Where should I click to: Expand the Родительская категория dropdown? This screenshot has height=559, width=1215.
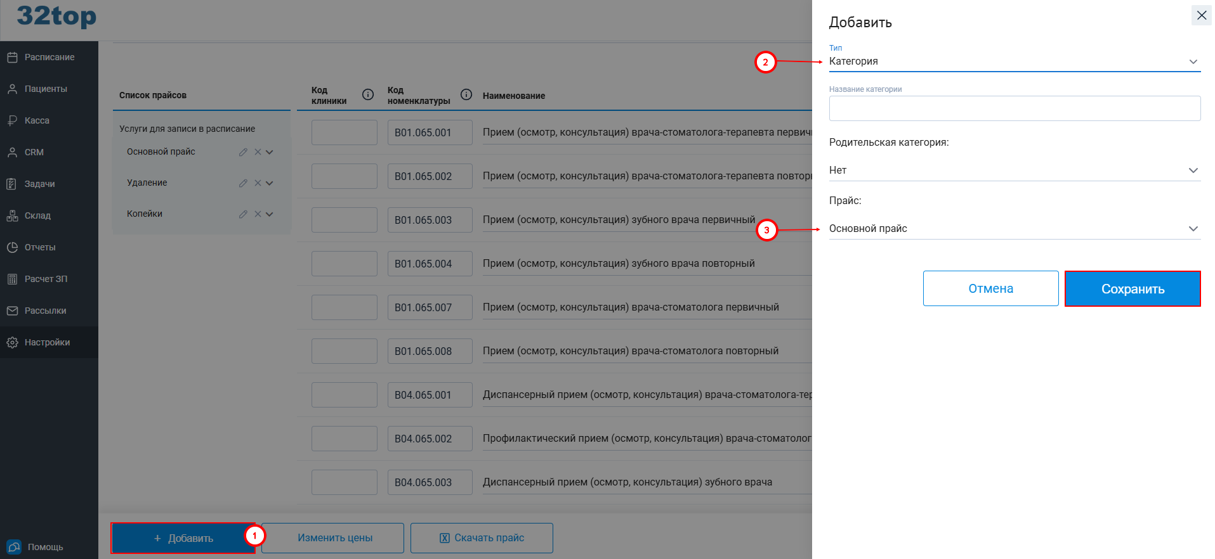click(x=1014, y=170)
